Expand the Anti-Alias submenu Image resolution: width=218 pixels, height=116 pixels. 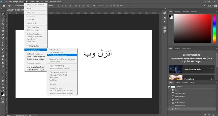(36, 13)
